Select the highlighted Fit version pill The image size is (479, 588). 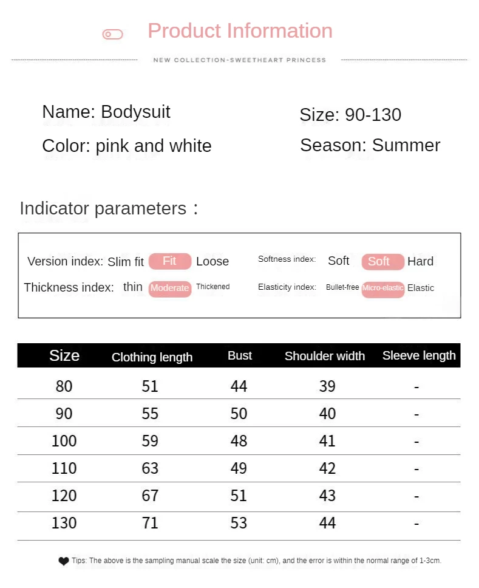point(170,261)
